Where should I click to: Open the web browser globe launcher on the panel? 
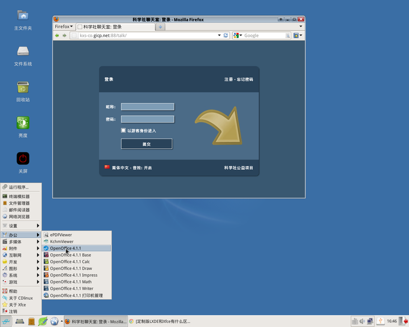click(x=55, y=321)
